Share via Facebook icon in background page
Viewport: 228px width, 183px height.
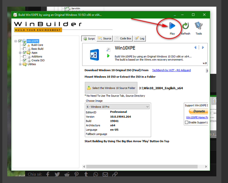click(x=48, y=174)
